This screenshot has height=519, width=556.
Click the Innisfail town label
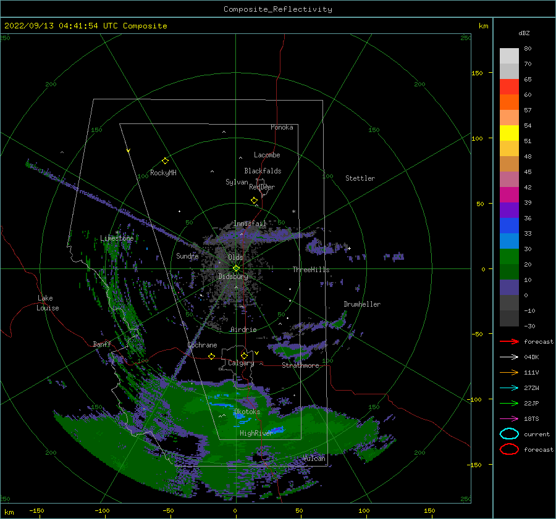[x=250, y=223]
